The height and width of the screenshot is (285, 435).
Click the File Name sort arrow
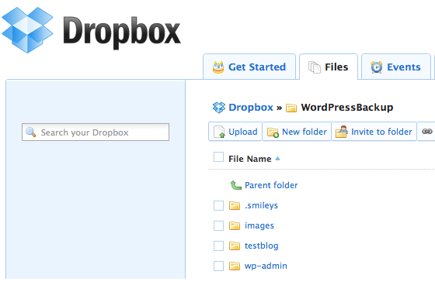tap(277, 159)
